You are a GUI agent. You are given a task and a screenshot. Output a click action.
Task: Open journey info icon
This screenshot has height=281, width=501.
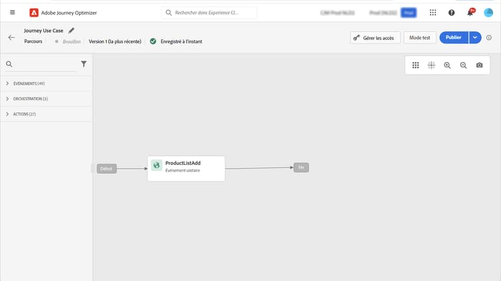(489, 37)
